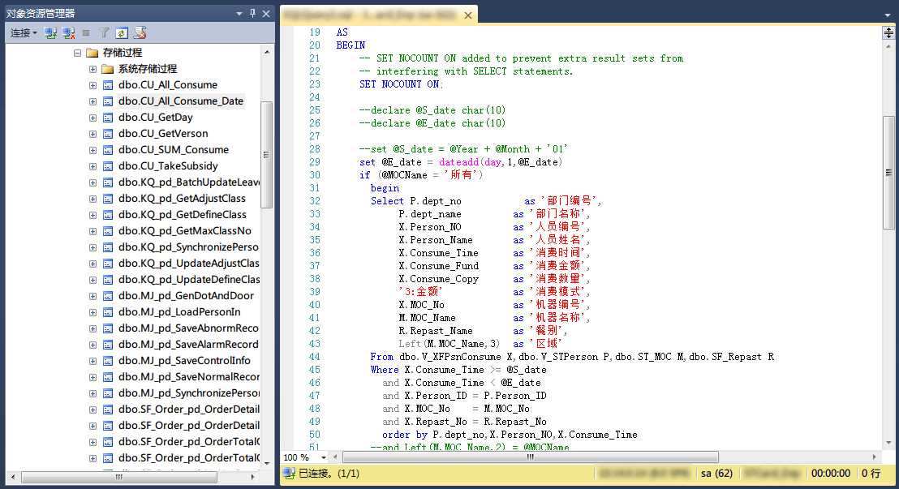
Task: Click the Filter funnel toolbar icon
Action: click(x=104, y=33)
